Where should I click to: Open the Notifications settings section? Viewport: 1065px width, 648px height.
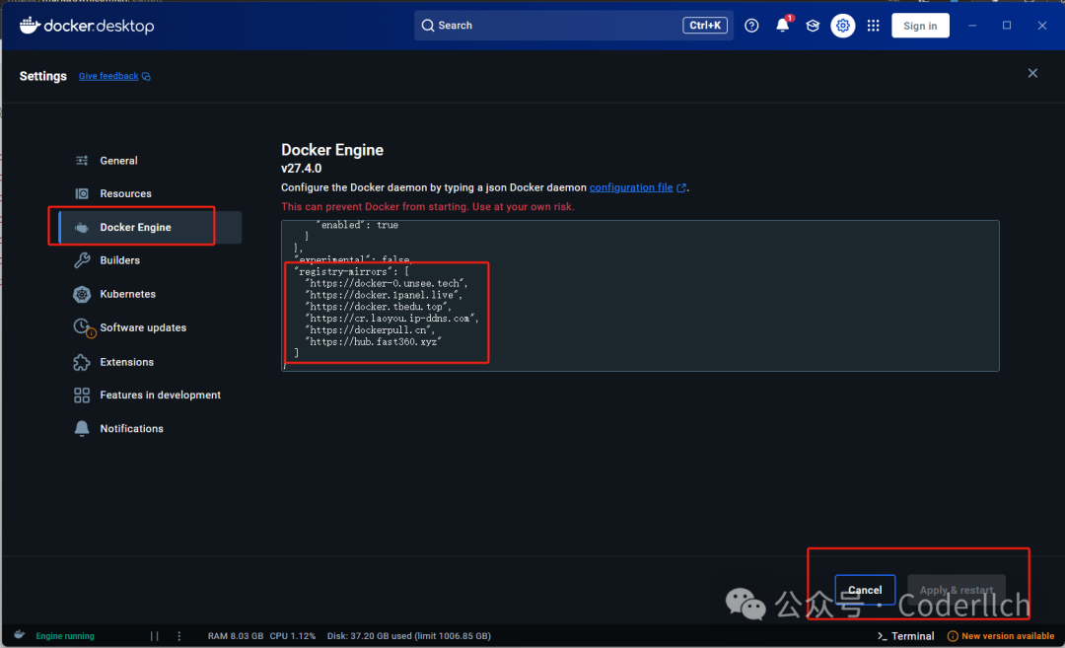click(132, 429)
